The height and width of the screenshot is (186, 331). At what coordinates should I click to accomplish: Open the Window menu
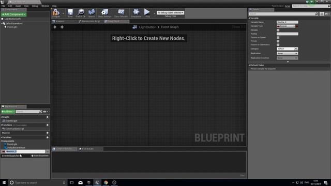(x=45, y=6)
